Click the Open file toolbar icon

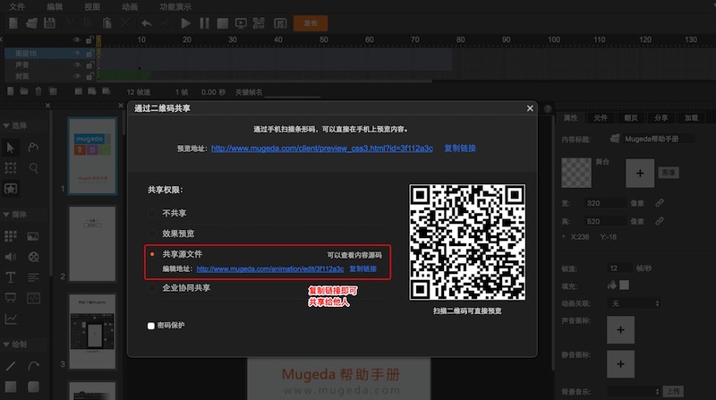coord(31,23)
